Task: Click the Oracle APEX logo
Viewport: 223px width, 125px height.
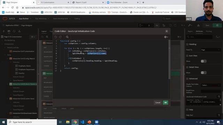Action: [9, 18]
